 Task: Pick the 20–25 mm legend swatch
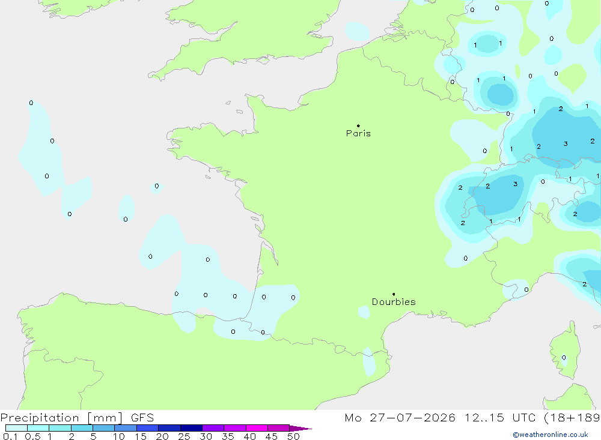tap(169, 428)
